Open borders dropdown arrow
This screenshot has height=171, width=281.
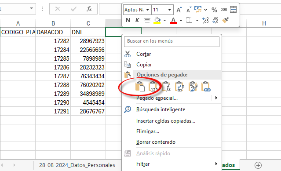[197, 20]
